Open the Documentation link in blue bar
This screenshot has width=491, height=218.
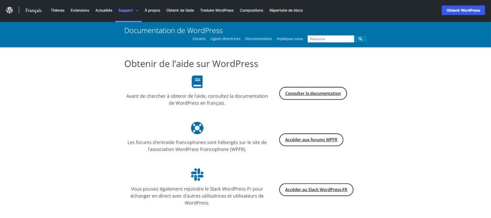coord(258,39)
